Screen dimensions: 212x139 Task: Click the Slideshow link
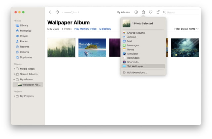click(x=105, y=29)
